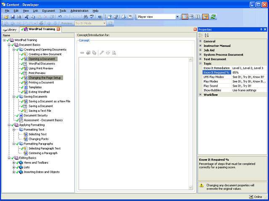Click the 85% Know It Required value
Image resolution: width=269 pixels, height=201 pixels.
click(249, 72)
